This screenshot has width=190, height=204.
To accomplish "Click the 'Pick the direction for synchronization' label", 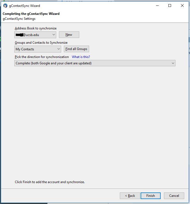I will [x=42, y=57].
